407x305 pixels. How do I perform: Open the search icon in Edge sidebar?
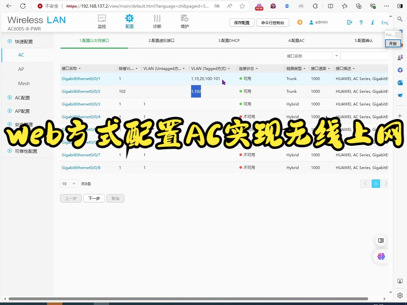point(400,19)
